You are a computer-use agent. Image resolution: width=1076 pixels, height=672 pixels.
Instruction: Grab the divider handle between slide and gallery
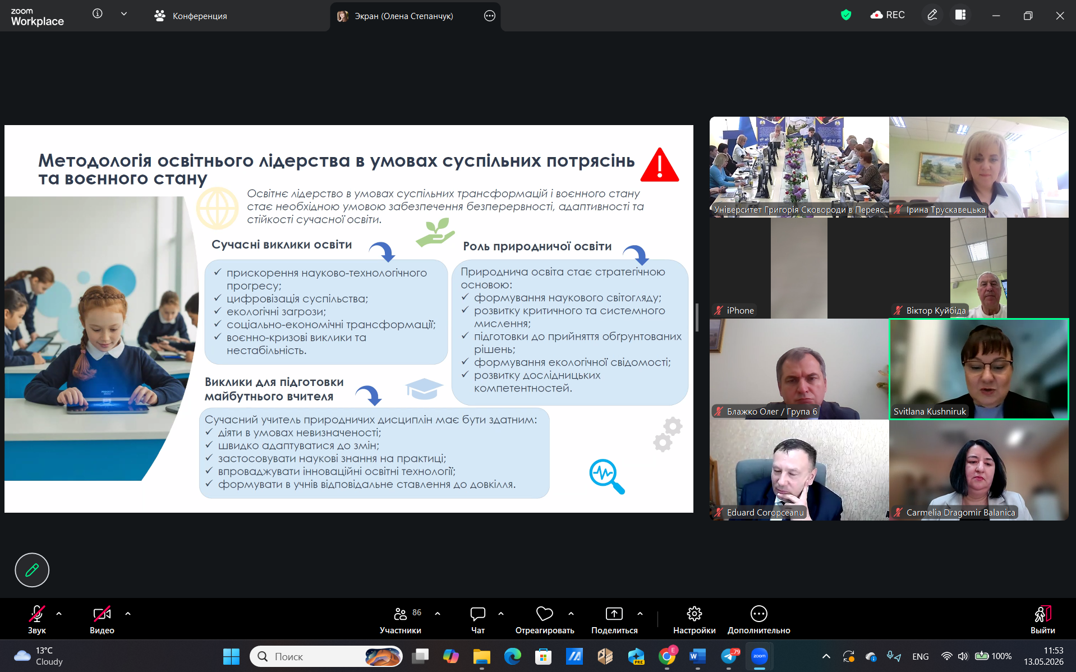point(697,317)
